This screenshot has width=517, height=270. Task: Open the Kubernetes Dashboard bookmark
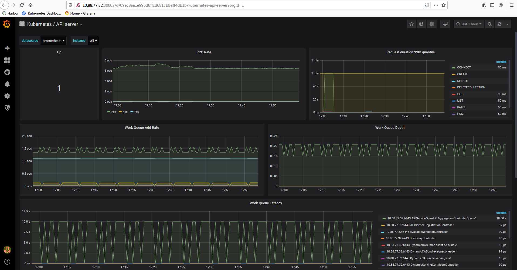(41, 13)
